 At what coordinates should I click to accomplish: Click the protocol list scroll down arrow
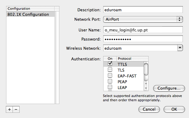click(146, 88)
